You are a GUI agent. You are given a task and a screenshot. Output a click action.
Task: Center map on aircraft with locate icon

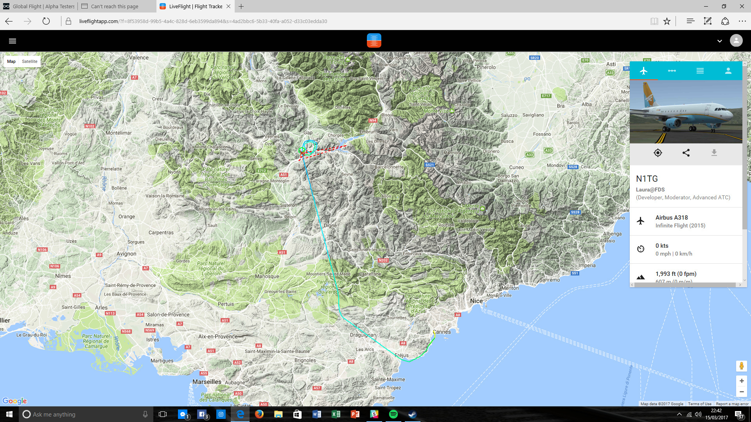tap(658, 153)
